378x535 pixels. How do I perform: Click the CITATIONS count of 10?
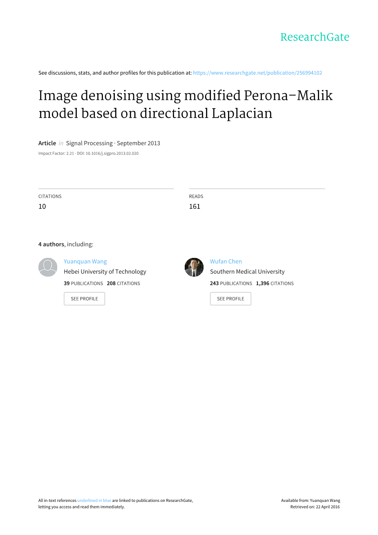[x=42, y=206]
